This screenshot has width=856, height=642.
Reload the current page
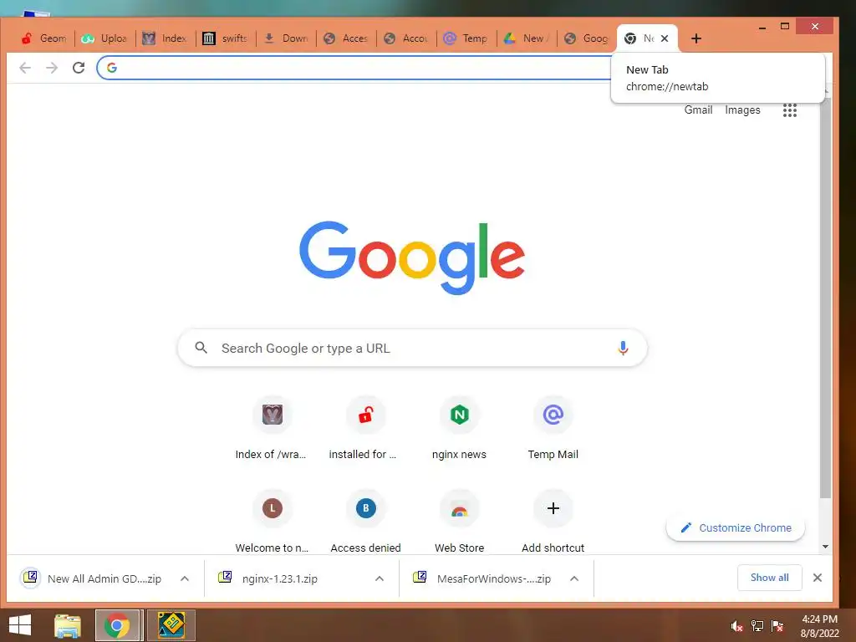[x=79, y=68]
